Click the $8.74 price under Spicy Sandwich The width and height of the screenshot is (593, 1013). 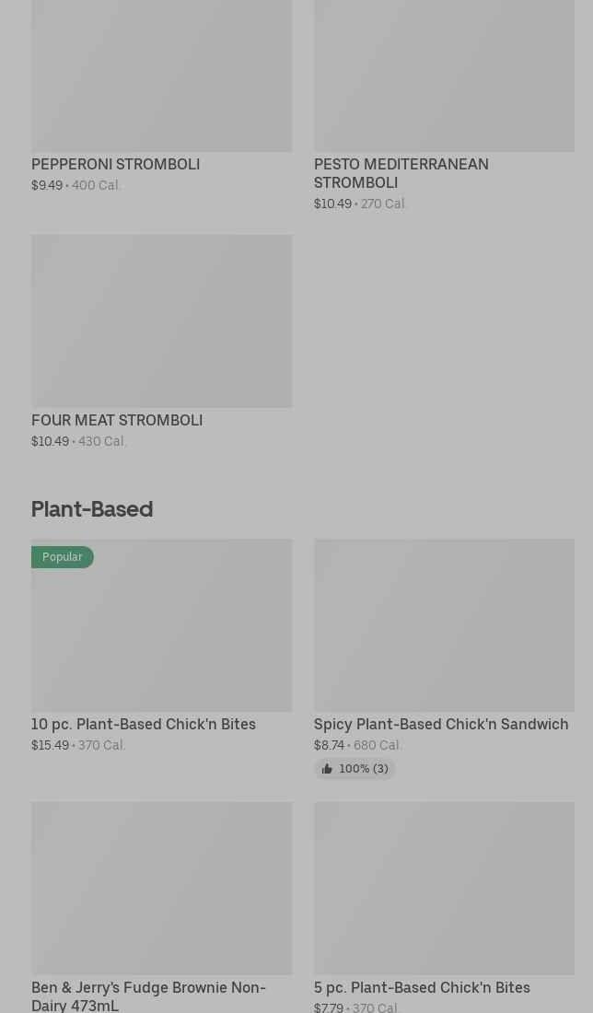pyautogui.click(x=329, y=745)
